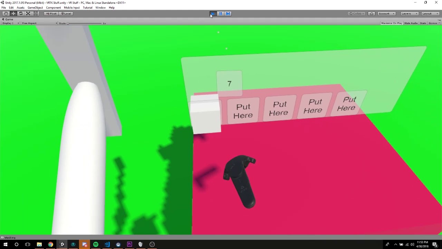The image size is (442, 249).
Task: Open Google Chrome from taskbar
Action: click(50, 245)
